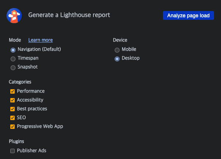Viewport: 221px width, 159px height.
Task: Select Desktop device option
Action: (x=117, y=59)
